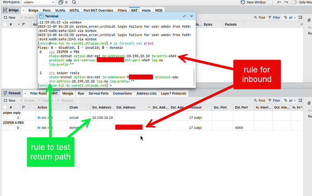The image size is (312, 196).
Task: Click the Terminal window minimize icon
Action: point(178,15)
